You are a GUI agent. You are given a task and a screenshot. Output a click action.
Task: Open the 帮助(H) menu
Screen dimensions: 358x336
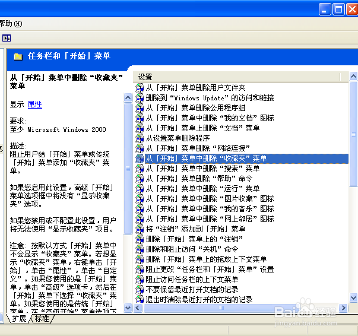(11, 24)
